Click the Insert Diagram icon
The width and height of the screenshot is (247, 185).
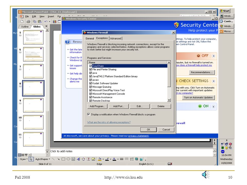tap(83, 159)
